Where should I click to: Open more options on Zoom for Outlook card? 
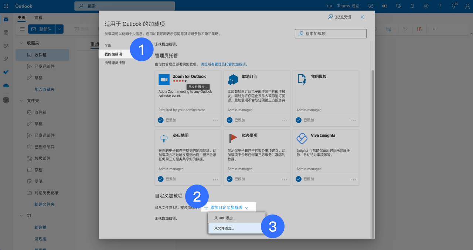click(215, 121)
